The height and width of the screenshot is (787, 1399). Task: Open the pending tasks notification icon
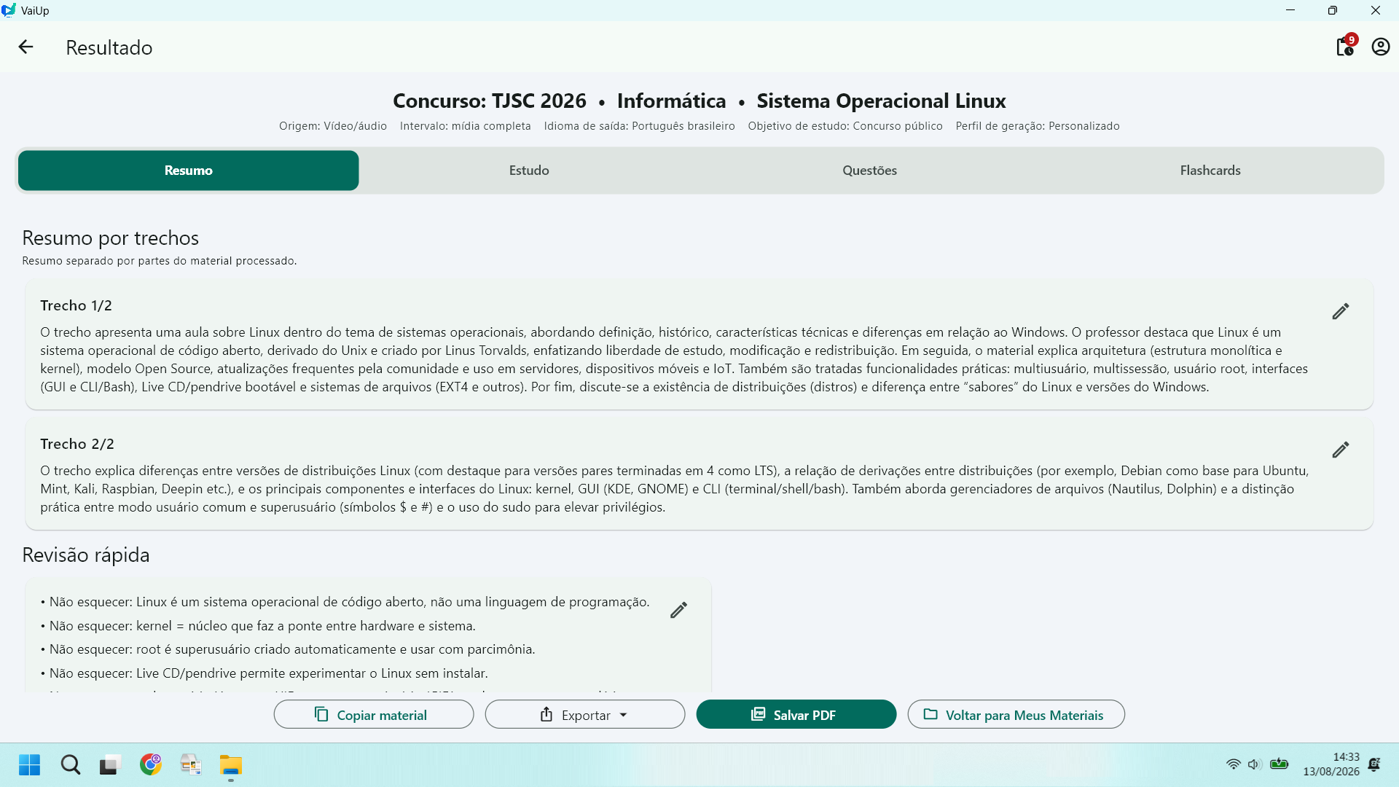1345,46
